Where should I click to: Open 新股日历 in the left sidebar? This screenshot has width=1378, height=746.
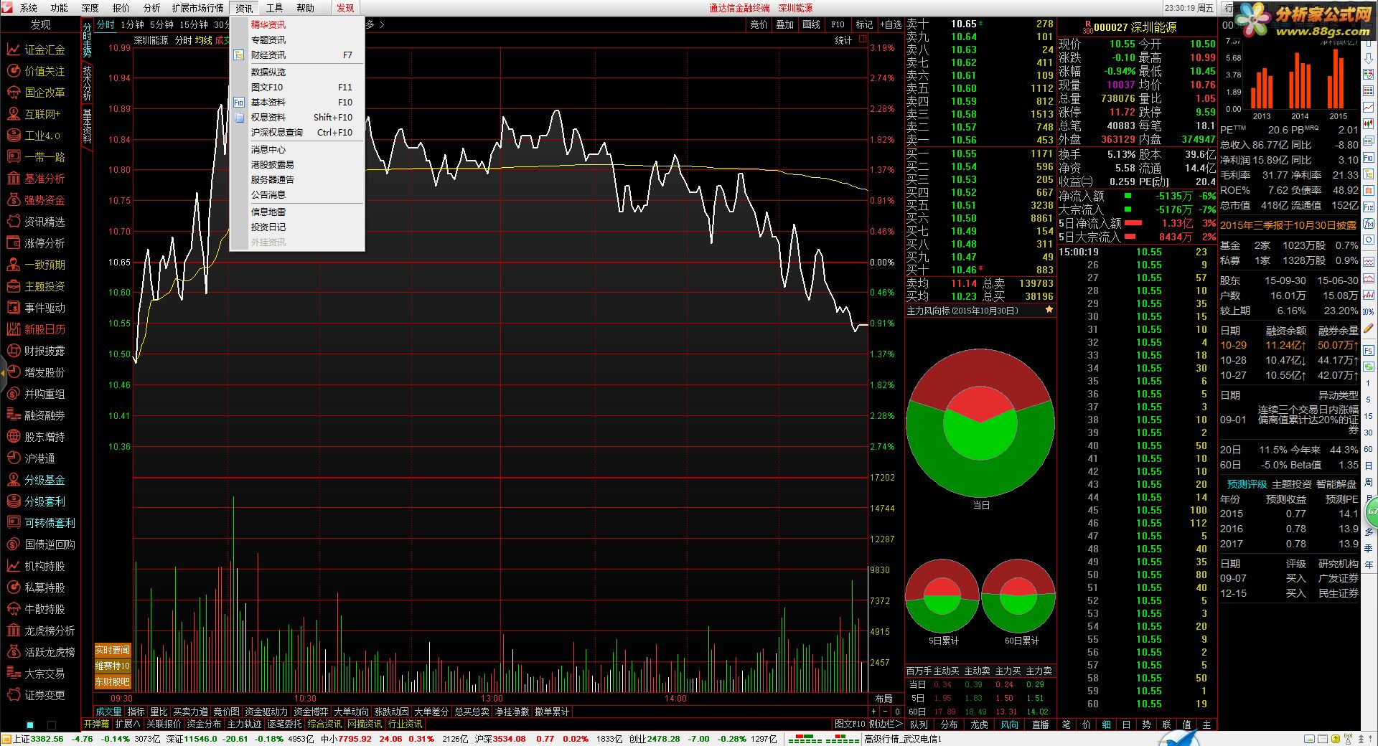pos(36,329)
